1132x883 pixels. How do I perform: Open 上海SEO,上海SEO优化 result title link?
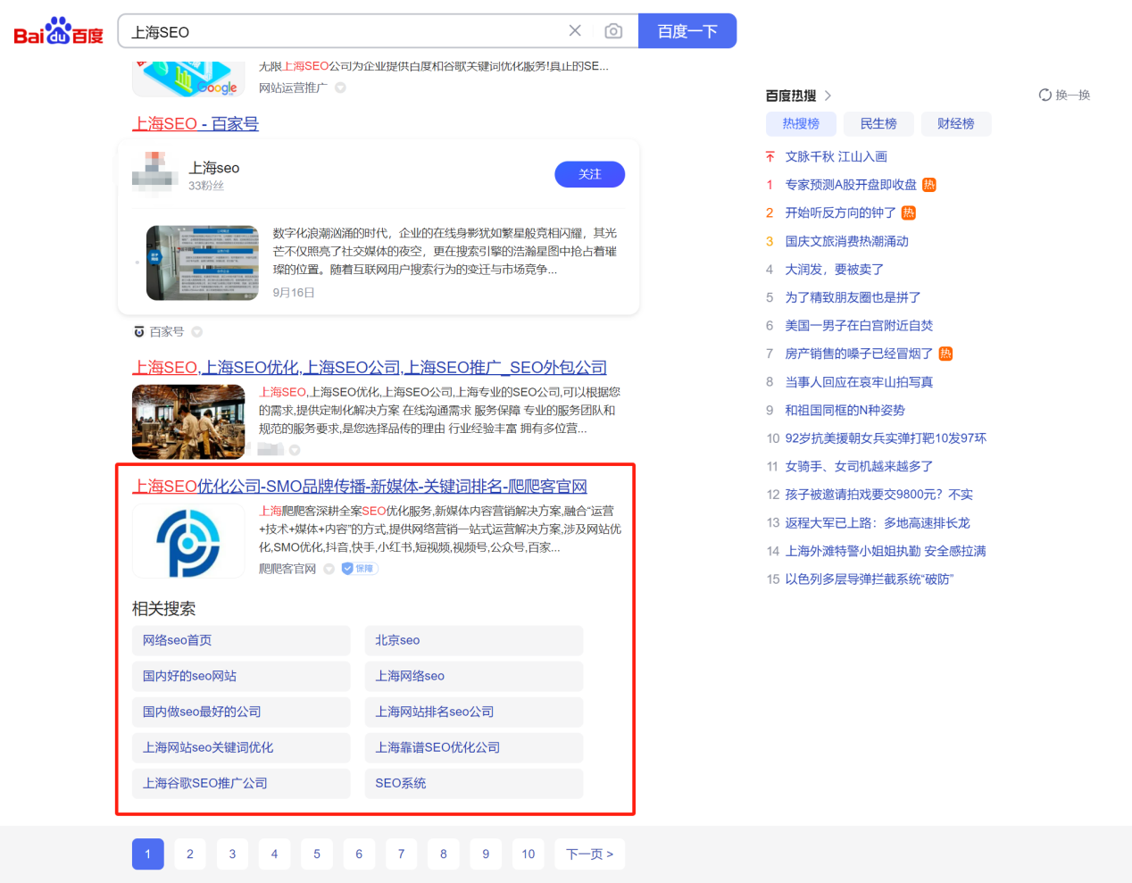(x=370, y=368)
